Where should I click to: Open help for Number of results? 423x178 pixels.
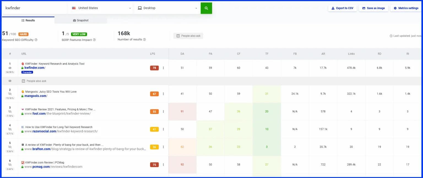click(145, 40)
